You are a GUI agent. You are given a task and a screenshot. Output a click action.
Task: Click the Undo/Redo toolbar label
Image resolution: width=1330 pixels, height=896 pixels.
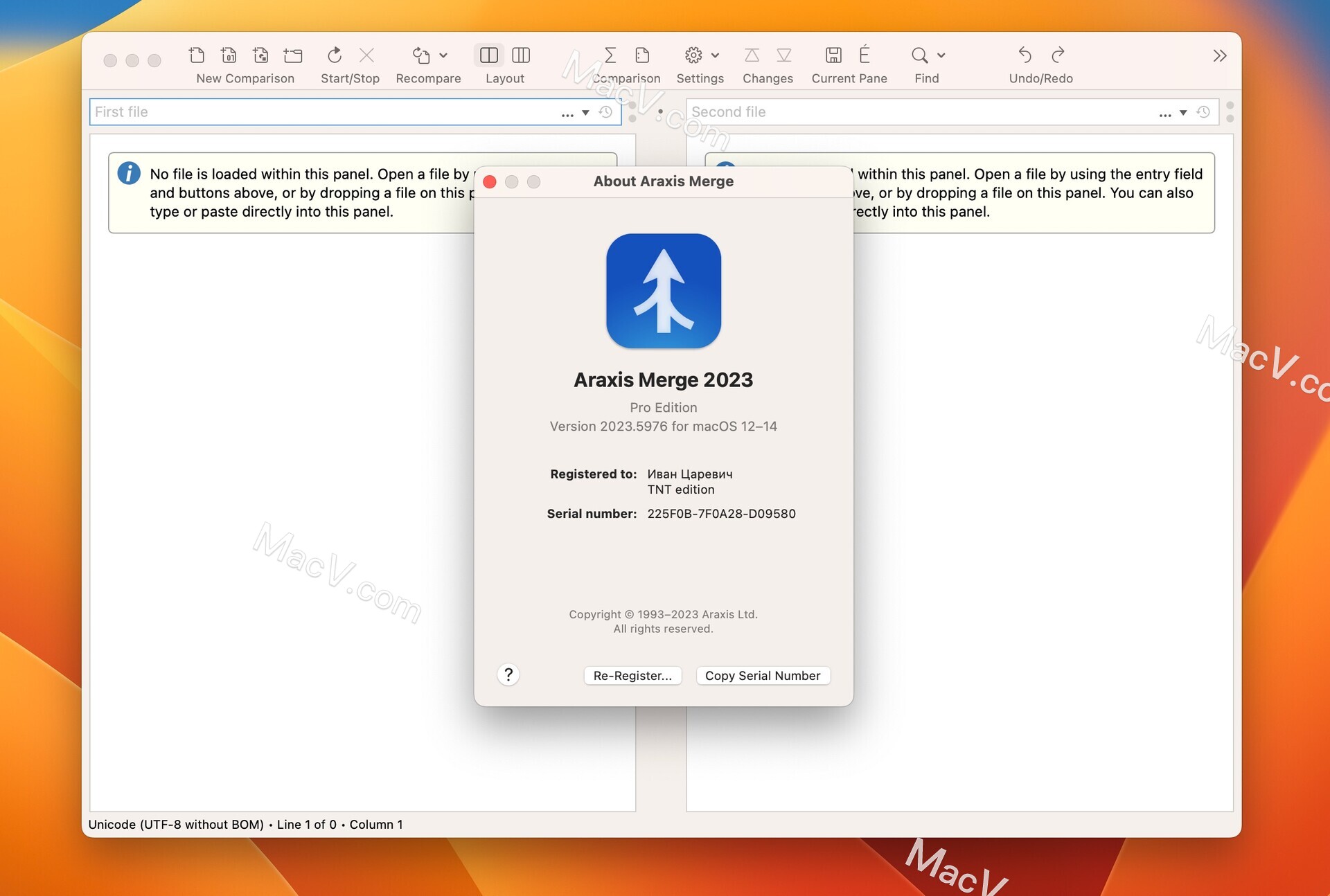[x=1041, y=79]
